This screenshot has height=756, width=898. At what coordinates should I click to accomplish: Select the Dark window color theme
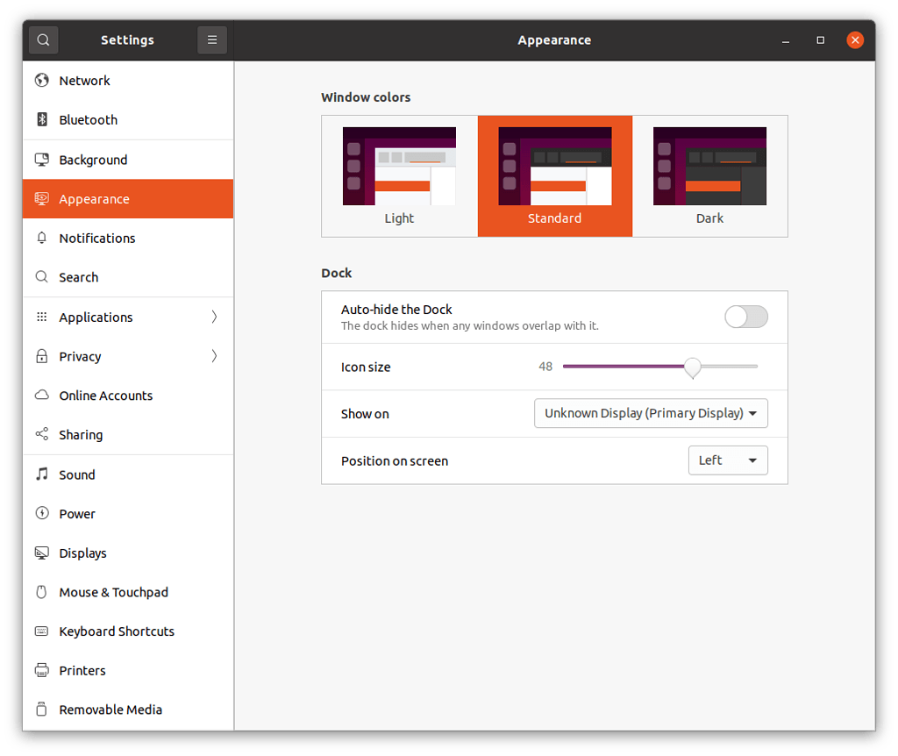[x=709, y=176]
